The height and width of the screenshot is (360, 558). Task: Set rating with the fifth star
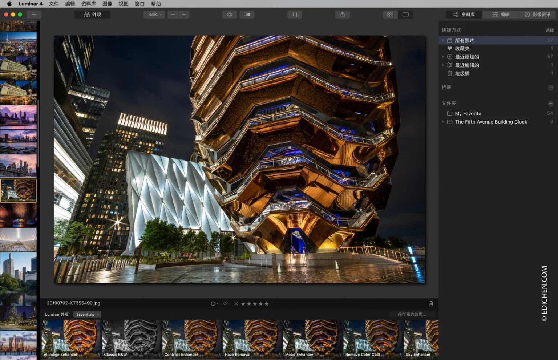[x=267, y=304]
